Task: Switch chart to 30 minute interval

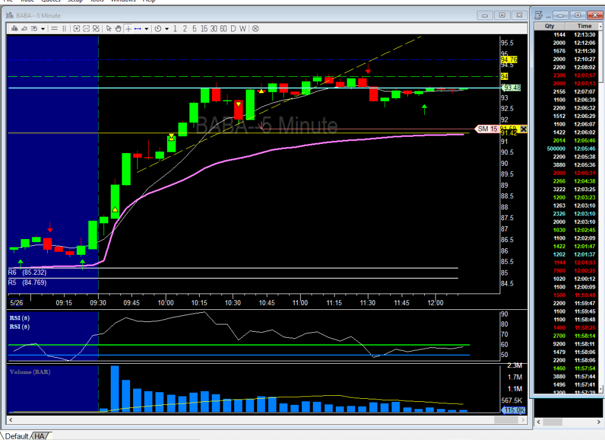Action: coord(214,28)
